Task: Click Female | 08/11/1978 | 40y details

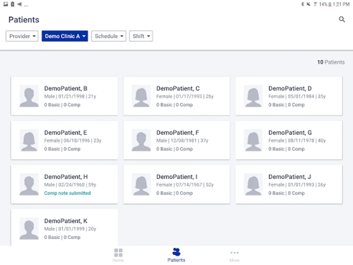Action: coord(297,140)
